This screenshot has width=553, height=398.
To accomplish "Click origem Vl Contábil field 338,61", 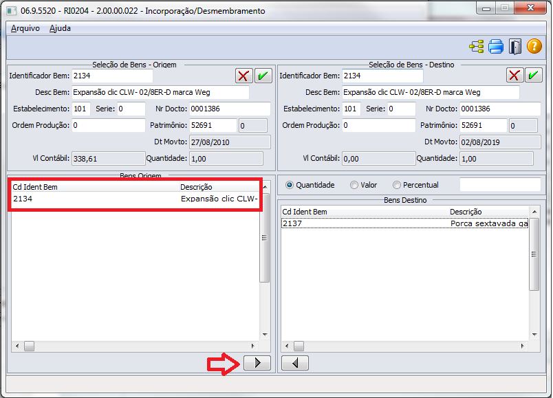I will (x=108, y=159).
